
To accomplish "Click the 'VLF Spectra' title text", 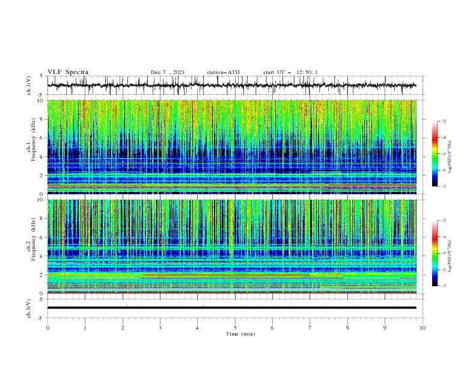I will (x=68, y=72).
